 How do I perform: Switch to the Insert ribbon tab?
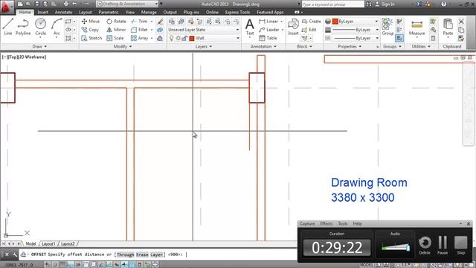(43, 12)
